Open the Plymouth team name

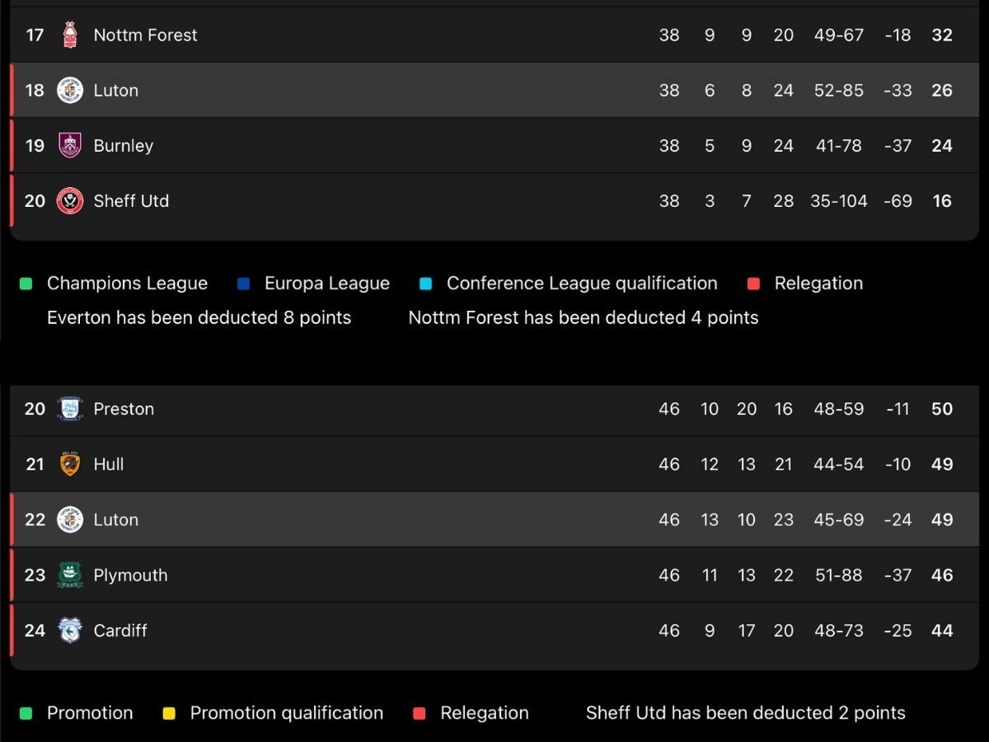tap(130, 575)
